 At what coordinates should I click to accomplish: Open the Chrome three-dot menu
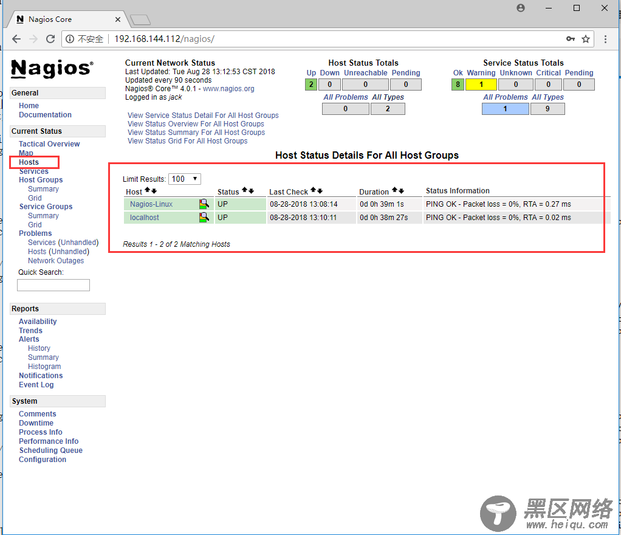(605, 39)
